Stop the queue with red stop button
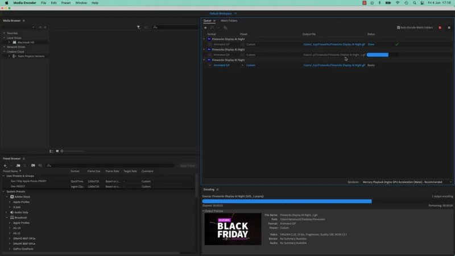The width and height of the screenshot is (455, 256). point(440,27)
